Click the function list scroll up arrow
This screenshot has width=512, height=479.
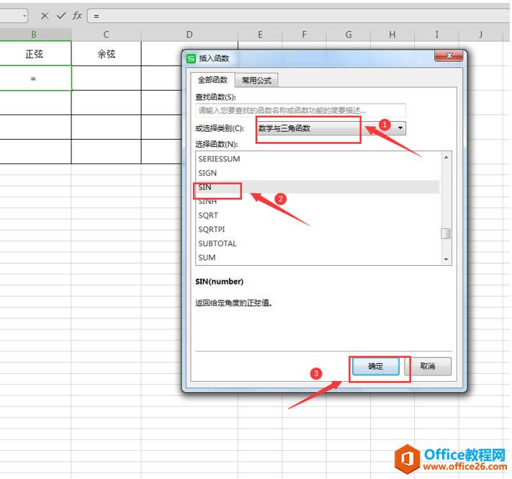[446, 157]
